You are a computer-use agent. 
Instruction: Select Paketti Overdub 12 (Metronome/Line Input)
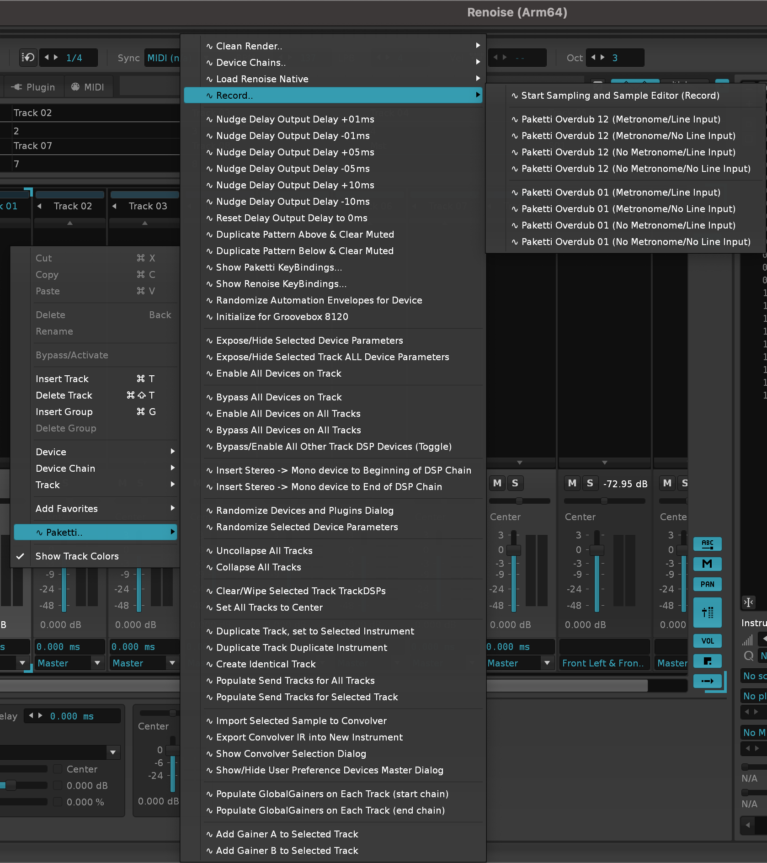pos(620,119)
